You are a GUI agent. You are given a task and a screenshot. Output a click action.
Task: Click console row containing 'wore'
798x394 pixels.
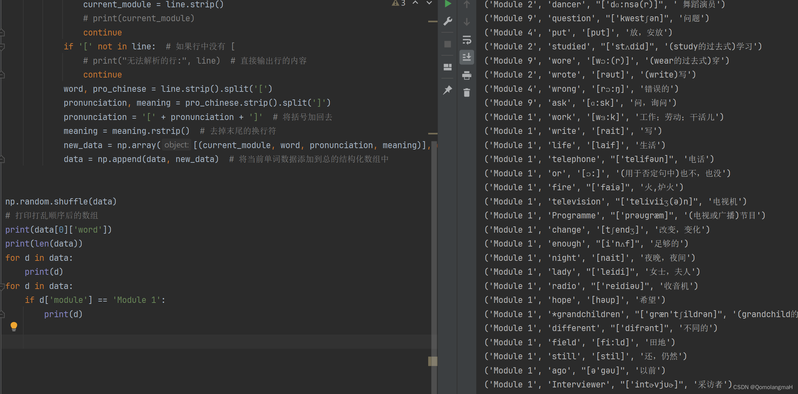(x=607, y=61)
